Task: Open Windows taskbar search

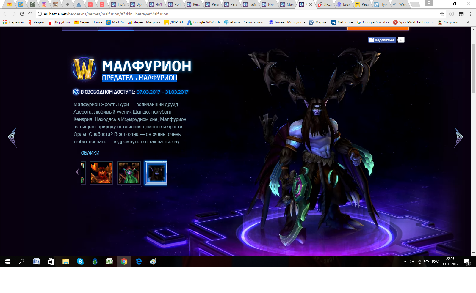Action: click(x=21, y=262)
